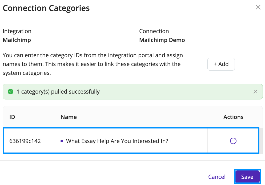The image size is (265, 185).
Task: Select the category ID 636199c142 cell
Action: pos(28,141)
